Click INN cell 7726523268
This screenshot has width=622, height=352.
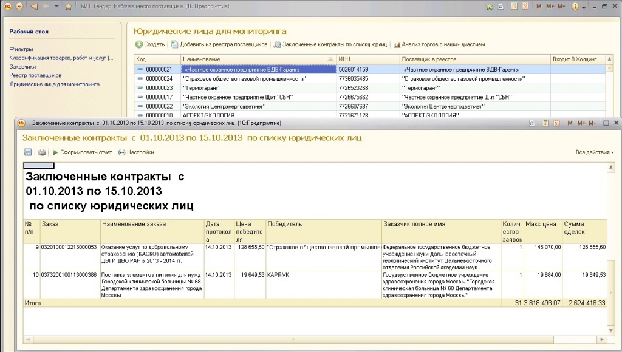point(368,88)
